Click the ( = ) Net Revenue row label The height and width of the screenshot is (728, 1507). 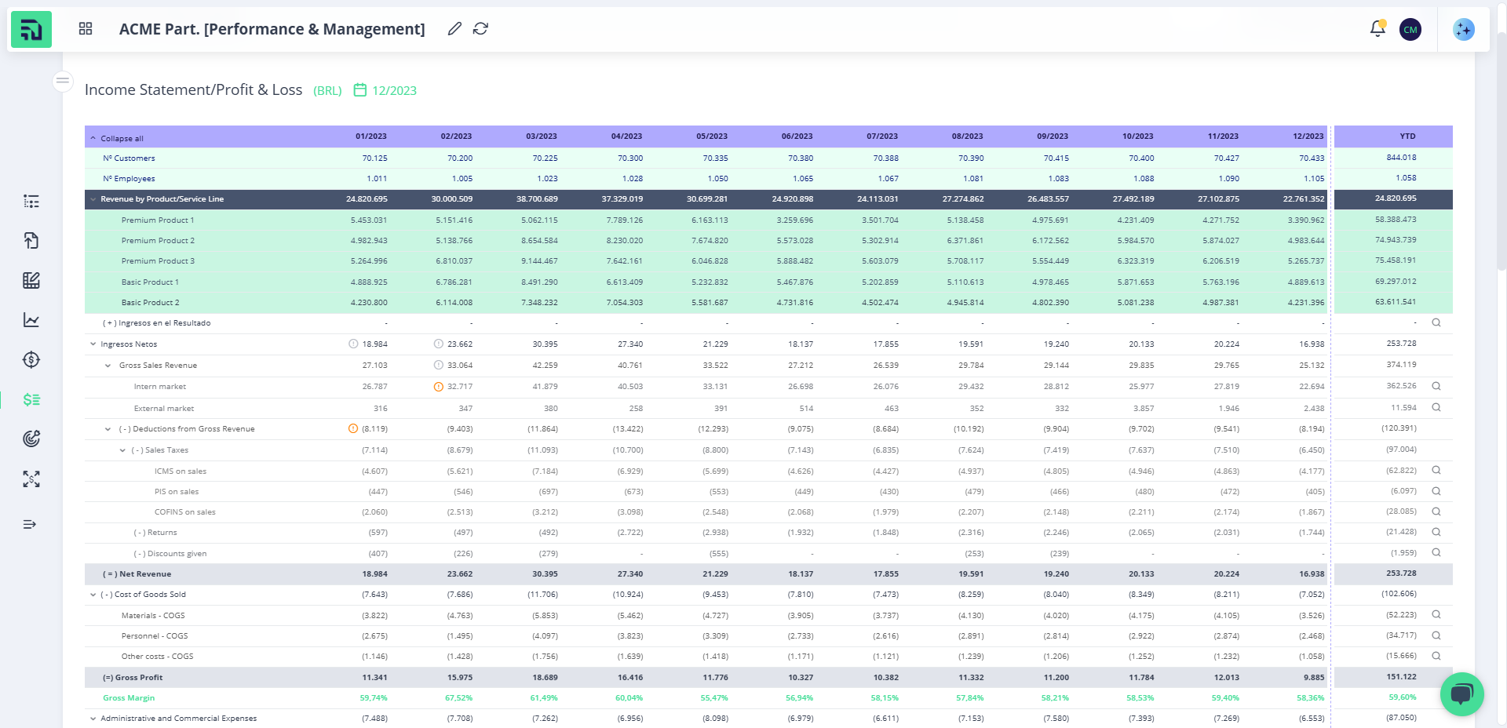pyautogui.click(x=137, y=574)
